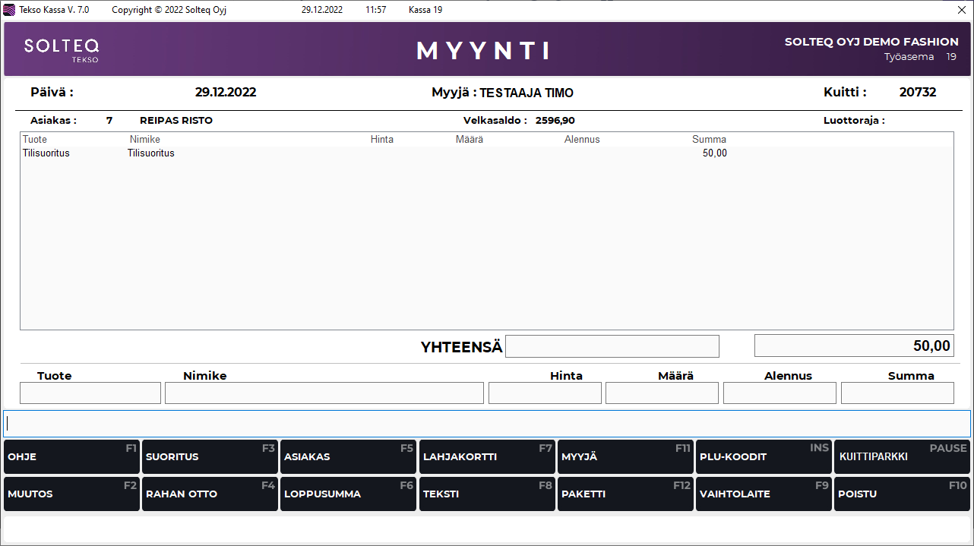Click the Tuote product code field

coord(90,393)
